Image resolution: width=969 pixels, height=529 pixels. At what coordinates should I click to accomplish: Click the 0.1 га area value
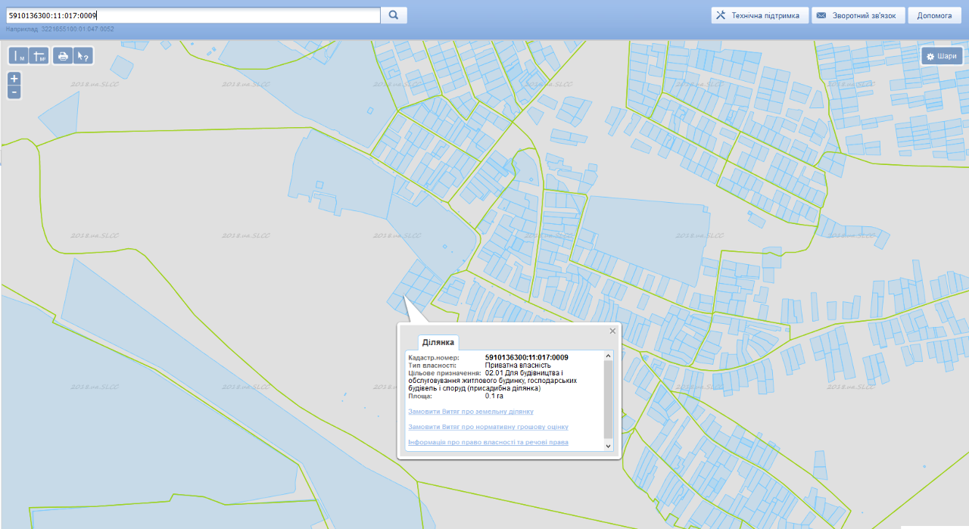[x=494, y=395]
